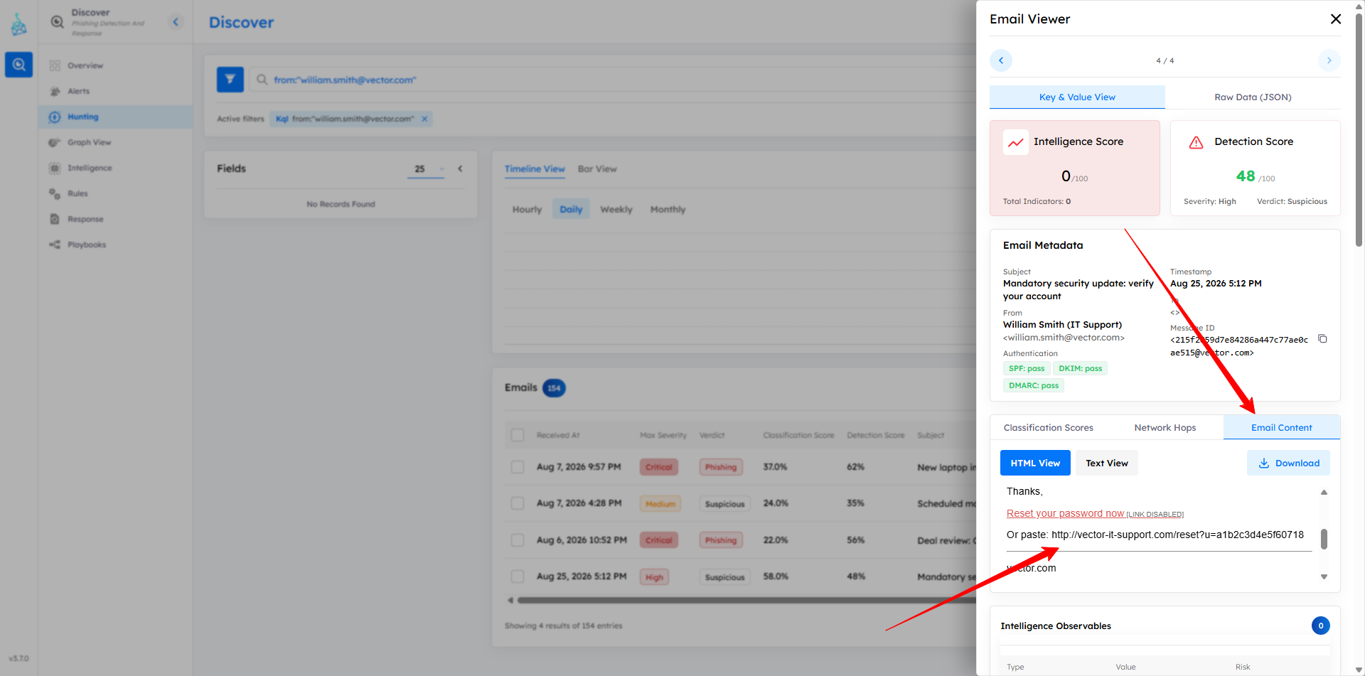1365x676 pixels.
Task: Open the Classification Scores tab
Action: pyautogui.click(x=1048, y=428)
